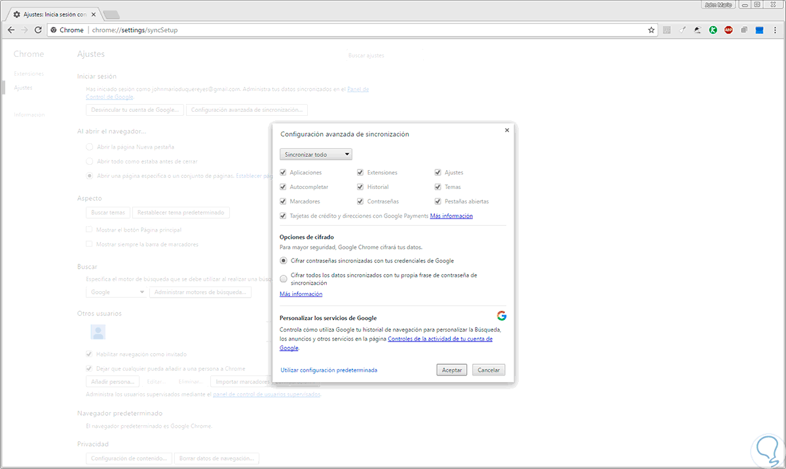Screen dimensions: 786x469
Task: Open the green K extension icon
Action: 713,30
